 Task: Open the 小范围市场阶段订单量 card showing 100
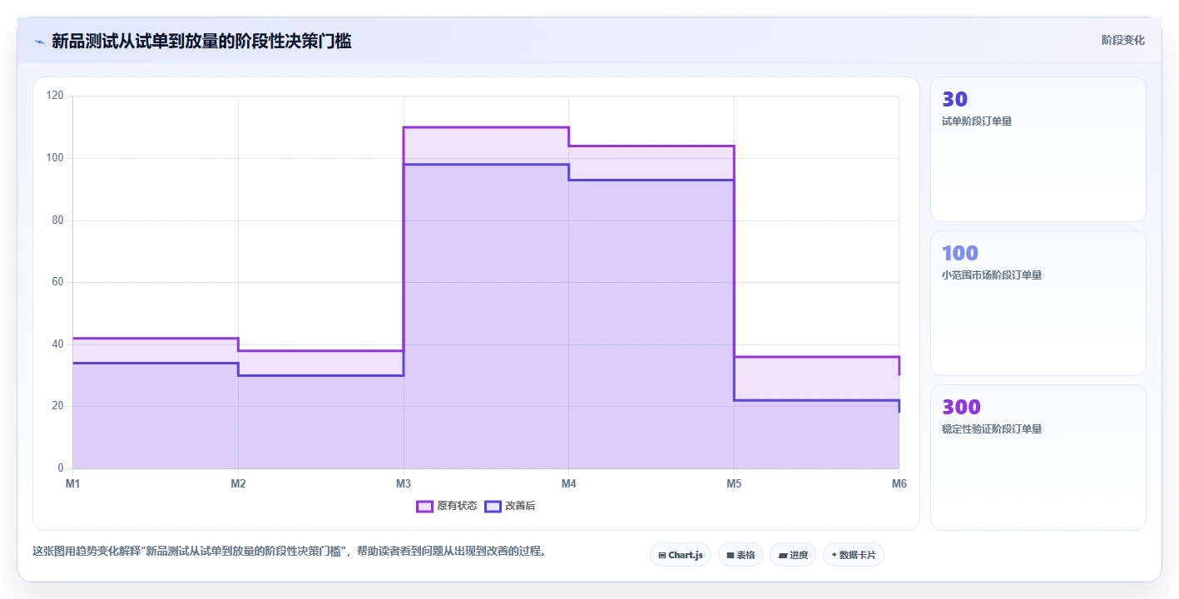tap(1038, 304)
